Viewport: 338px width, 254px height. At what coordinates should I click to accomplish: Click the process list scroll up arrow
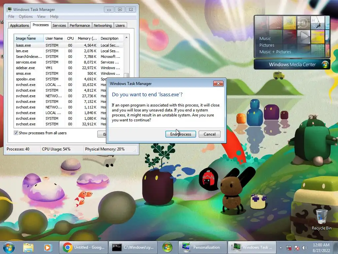[x=126, y=37]
